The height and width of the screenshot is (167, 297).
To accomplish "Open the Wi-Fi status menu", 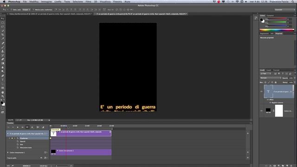I will [237, 1].
